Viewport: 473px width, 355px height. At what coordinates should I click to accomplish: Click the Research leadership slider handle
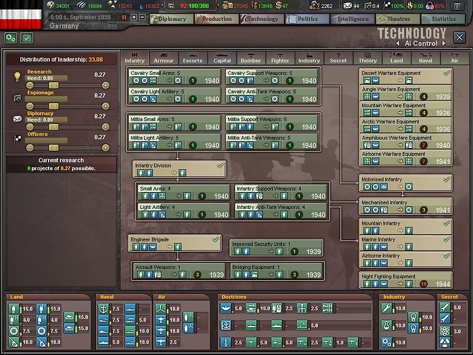54,85
